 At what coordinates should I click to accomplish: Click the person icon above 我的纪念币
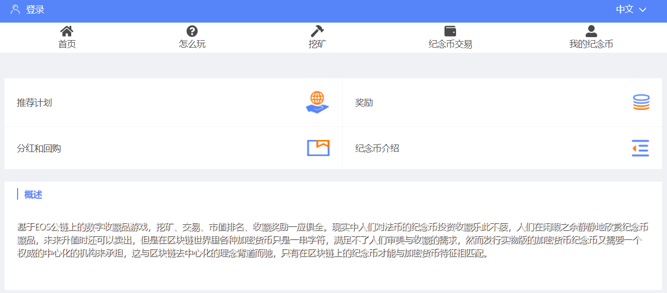click(x=591, y=31)
